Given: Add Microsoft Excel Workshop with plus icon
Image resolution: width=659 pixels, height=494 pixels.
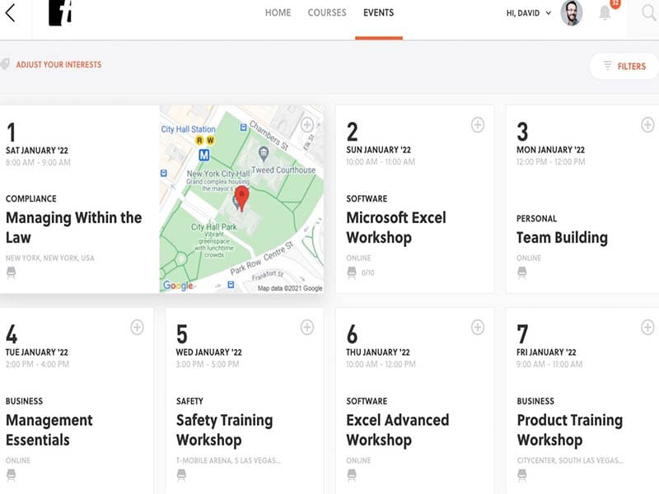Looking at the screenshot, I should [x=477, y=124].
